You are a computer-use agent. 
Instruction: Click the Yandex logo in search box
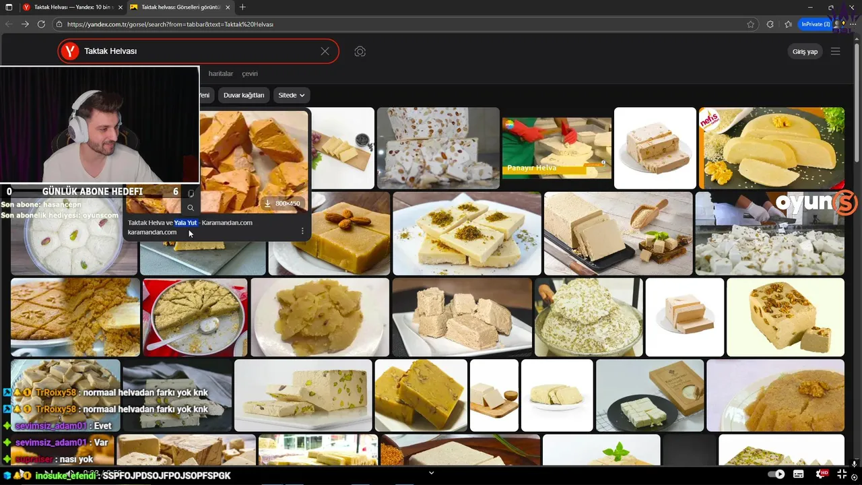click(70, 51)
